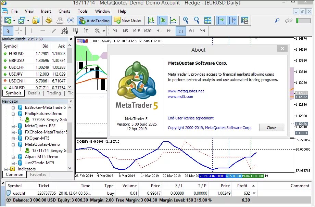The height and width of the screenshot is (207, 315).
Task: Select the D1 timeframe
Action: click(181, 31)
